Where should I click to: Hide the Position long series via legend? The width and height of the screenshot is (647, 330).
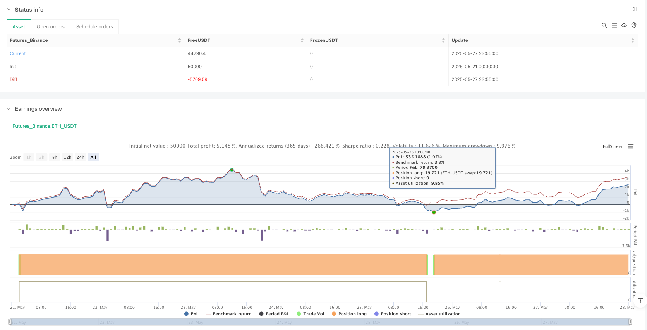point(349,314)
